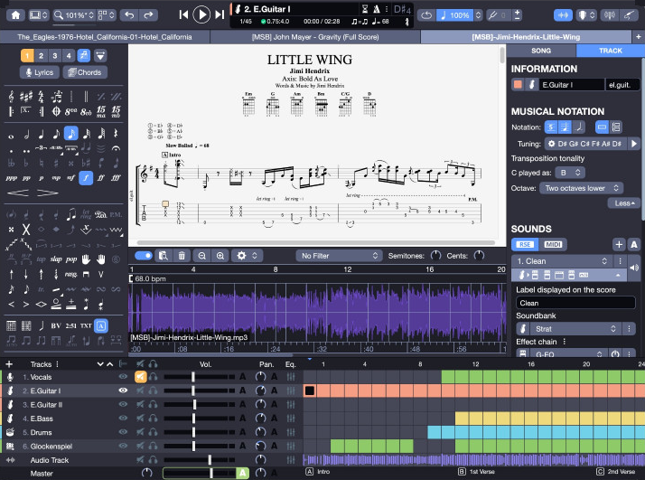
Task: Open new file tab with plus
Action: point(638,37)
